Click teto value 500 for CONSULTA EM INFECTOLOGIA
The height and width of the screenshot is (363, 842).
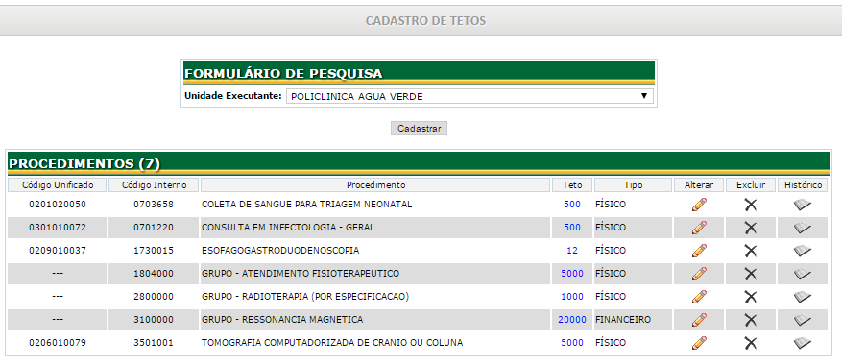pyautogui.click(x=572, y=228)
